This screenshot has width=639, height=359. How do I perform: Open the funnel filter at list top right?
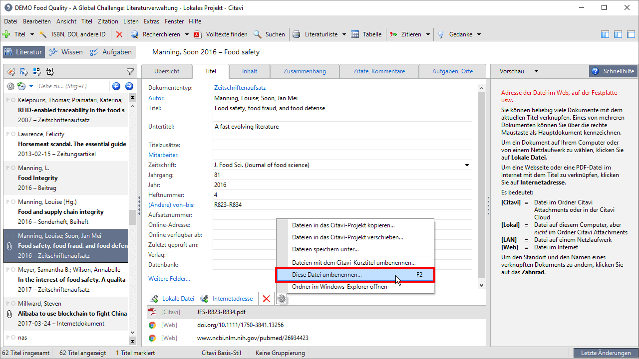130,72
